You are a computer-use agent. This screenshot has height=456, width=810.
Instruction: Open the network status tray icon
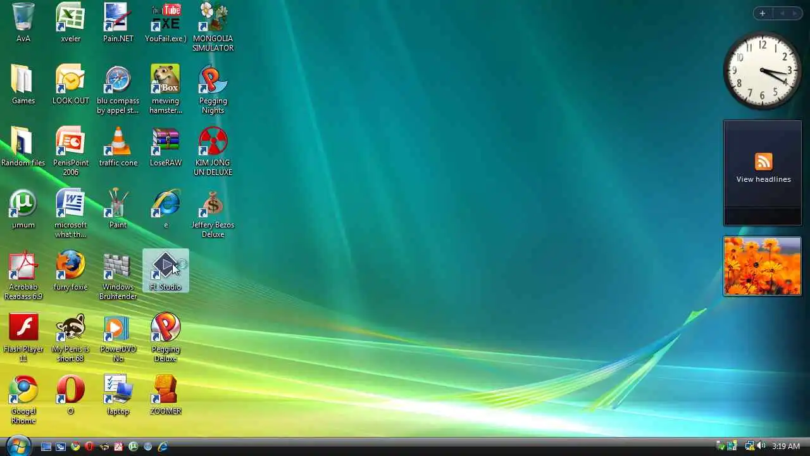point(750,446)
